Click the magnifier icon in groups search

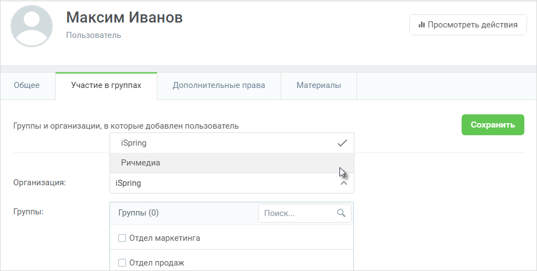click(x=341, y=213)
